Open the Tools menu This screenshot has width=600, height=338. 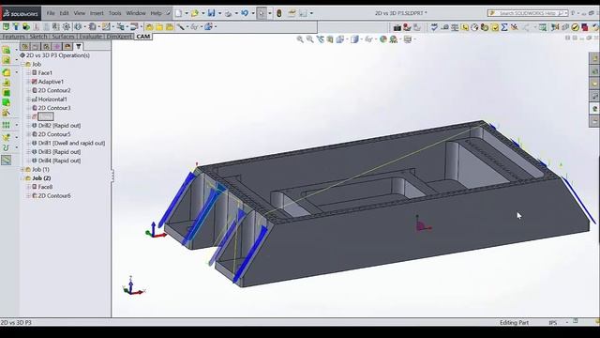[x=114, y=13]
